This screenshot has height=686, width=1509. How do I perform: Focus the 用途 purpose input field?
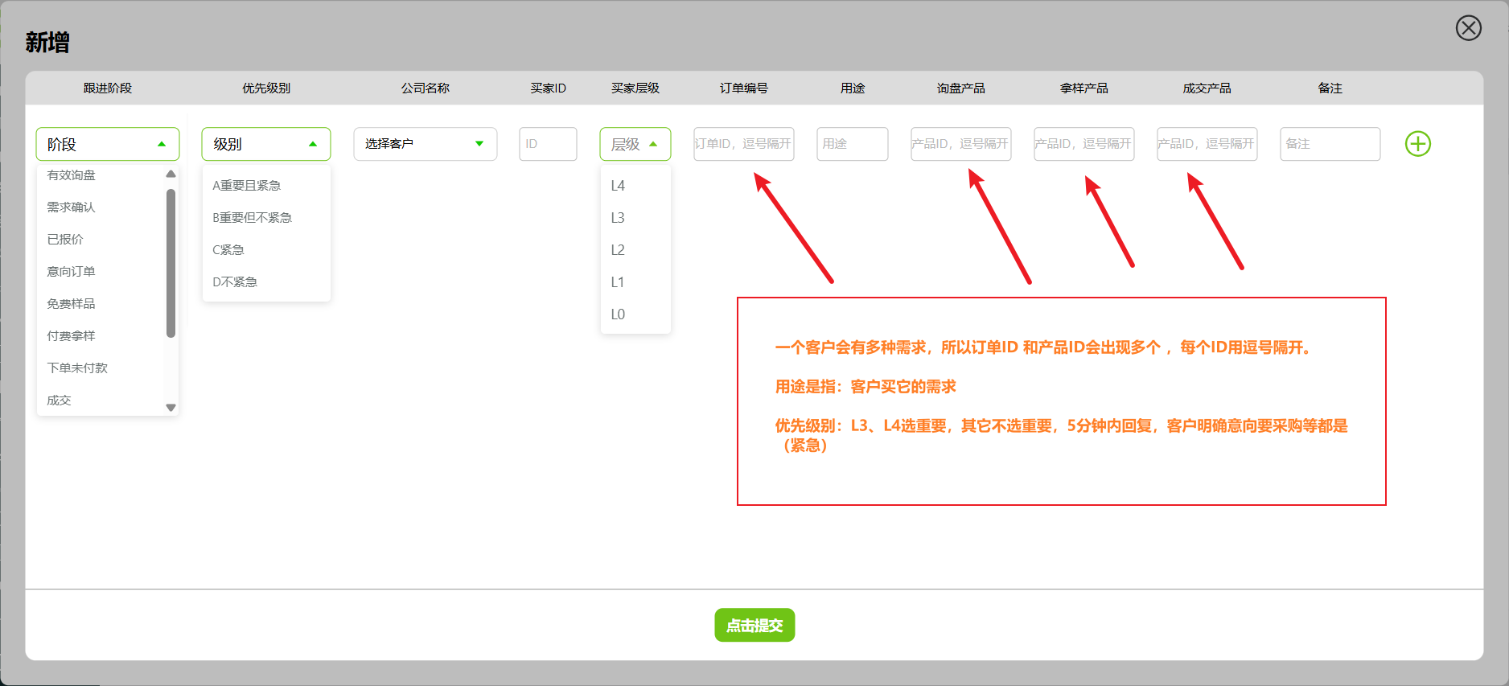852,144
